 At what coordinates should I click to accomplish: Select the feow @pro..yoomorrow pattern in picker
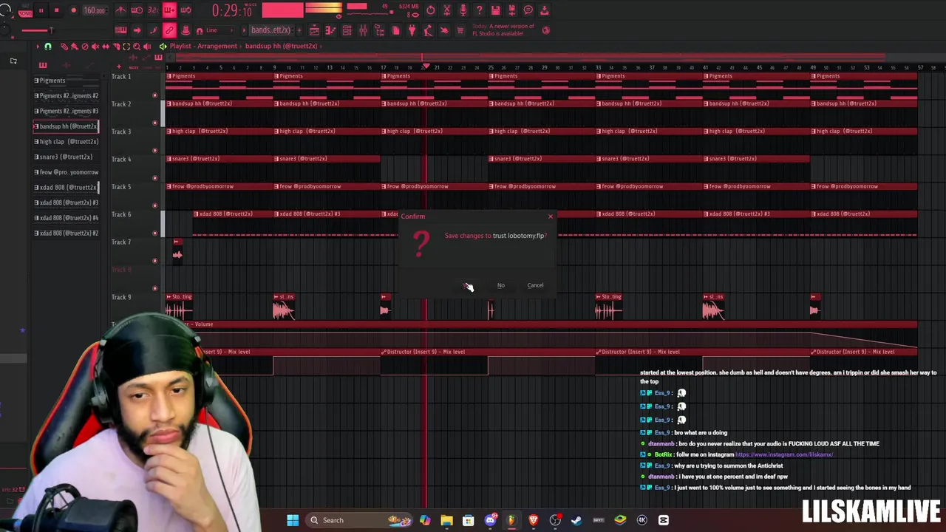tap(67, 172)
